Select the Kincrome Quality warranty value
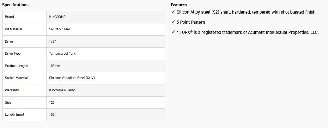 tap(62, 90)
